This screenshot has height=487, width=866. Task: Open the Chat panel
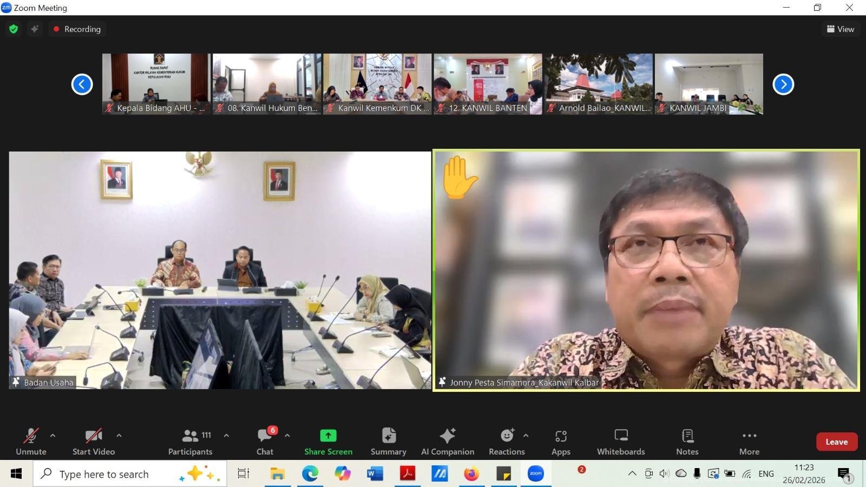pos(265,442)
